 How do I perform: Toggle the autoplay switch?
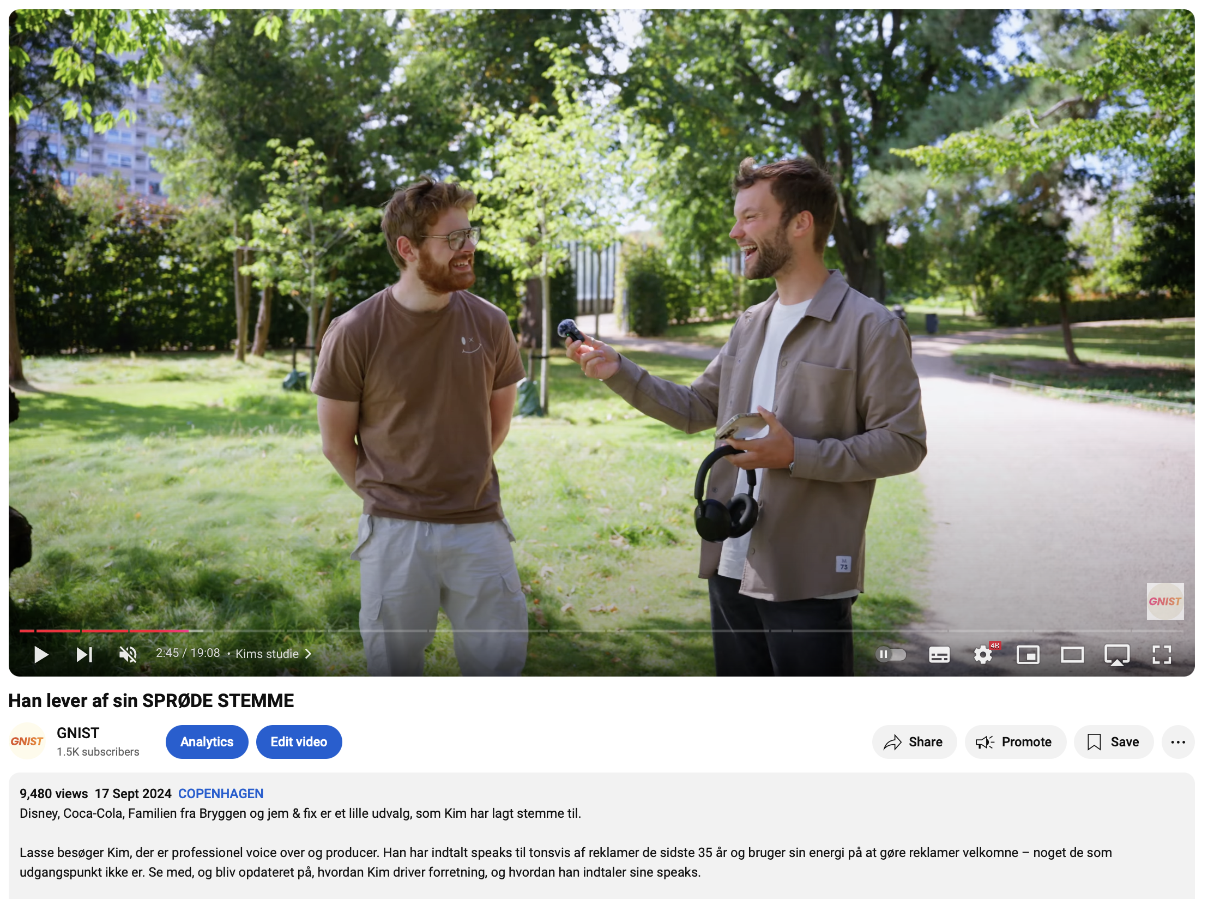(x=890, y=654)
